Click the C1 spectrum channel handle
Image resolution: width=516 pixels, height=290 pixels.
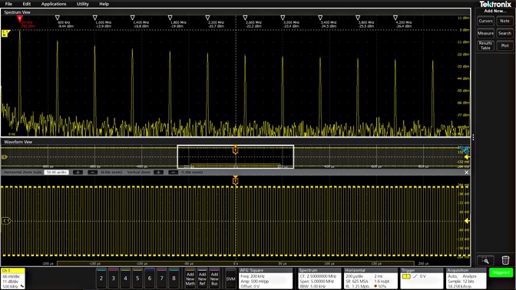pos(5,33)
